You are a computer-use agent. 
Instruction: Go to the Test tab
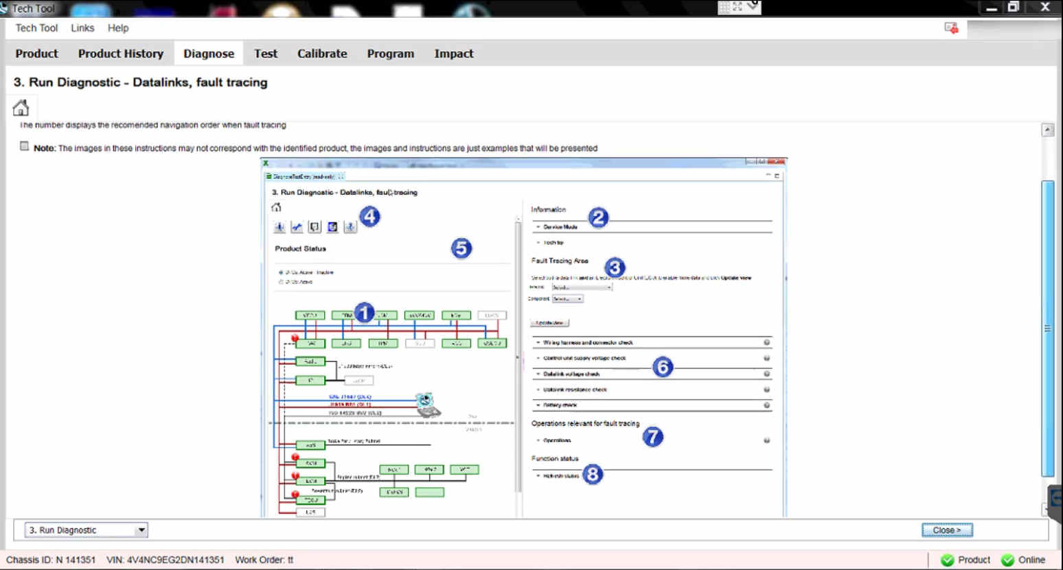coord(266,54)
